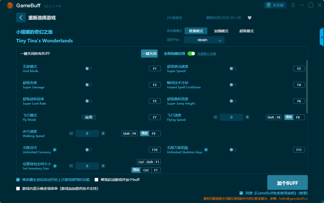Click the heart favorite icon

pyautogui.click(x=250, y=18)
